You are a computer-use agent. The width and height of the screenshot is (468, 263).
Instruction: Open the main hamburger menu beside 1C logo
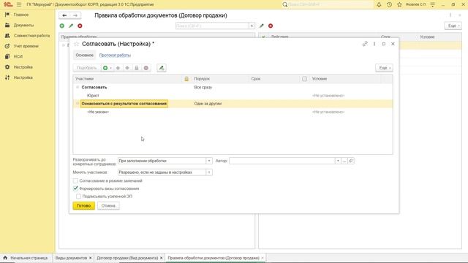pos(19,4)
